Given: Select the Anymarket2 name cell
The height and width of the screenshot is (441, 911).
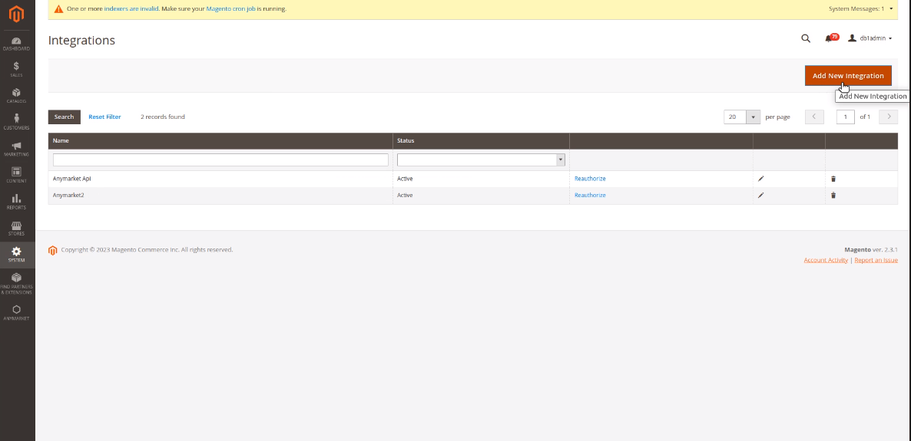Looking at the screenshot, I should point(220,195).
